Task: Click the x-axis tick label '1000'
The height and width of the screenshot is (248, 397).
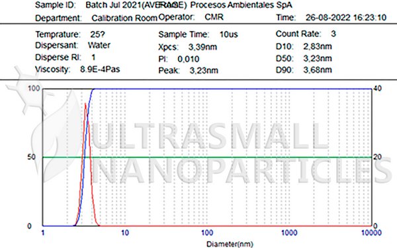Action: pyautogui.click(x=289, y=233)
